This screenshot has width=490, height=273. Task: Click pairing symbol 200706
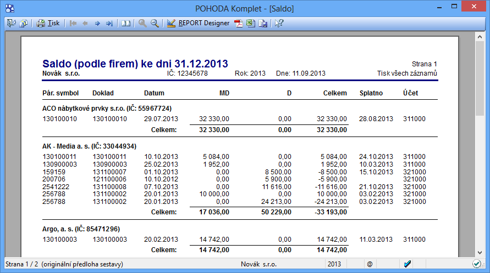click(x=54, y=179)
